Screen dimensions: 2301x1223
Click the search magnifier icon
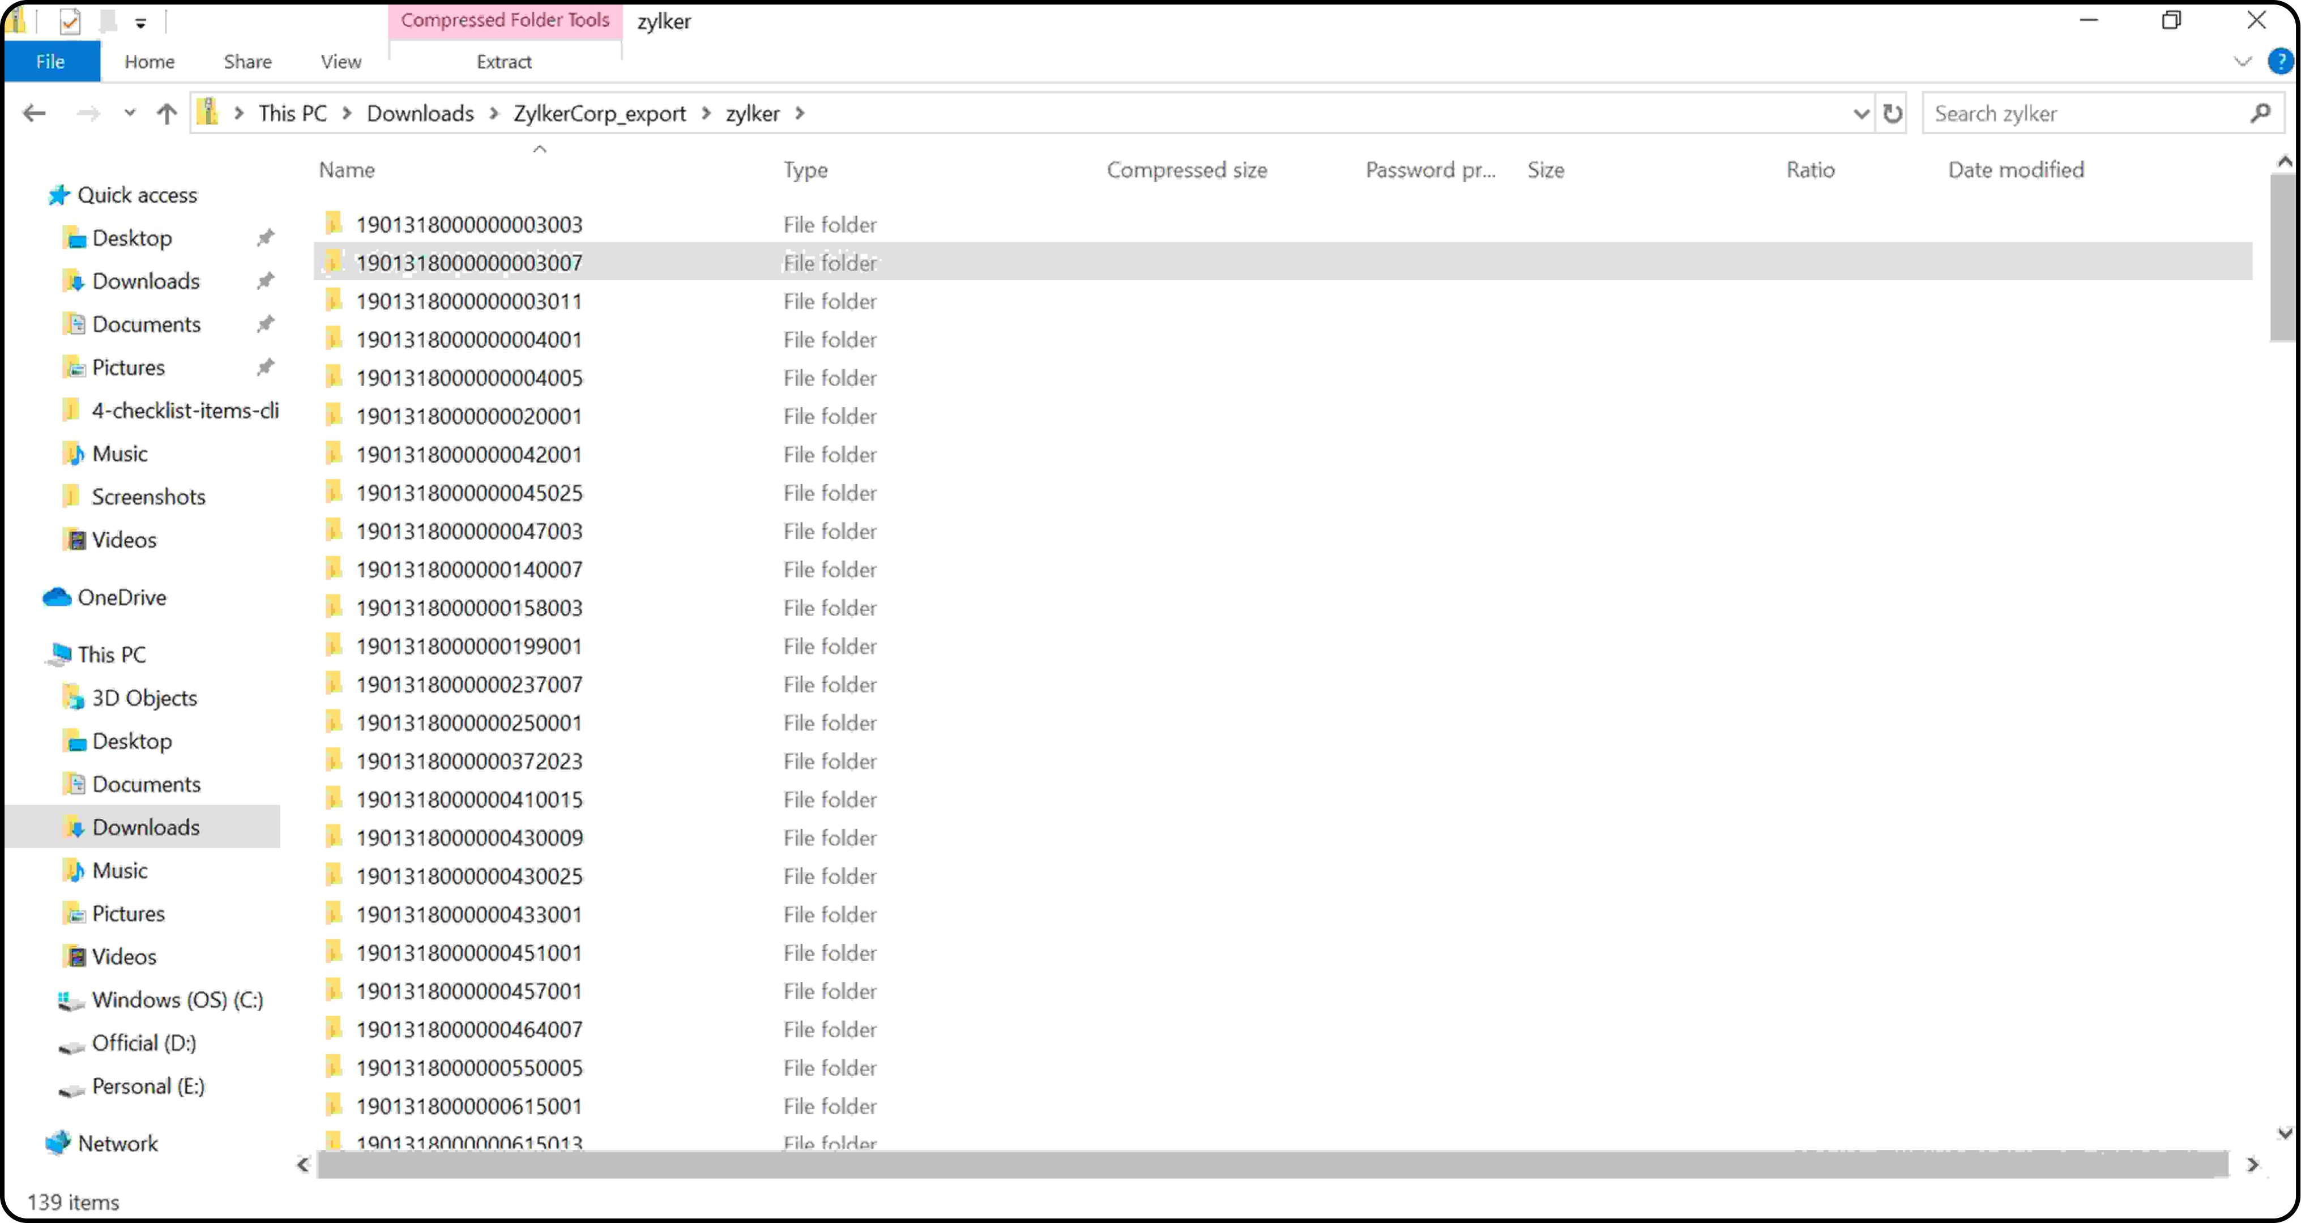tap(2261, 113)
